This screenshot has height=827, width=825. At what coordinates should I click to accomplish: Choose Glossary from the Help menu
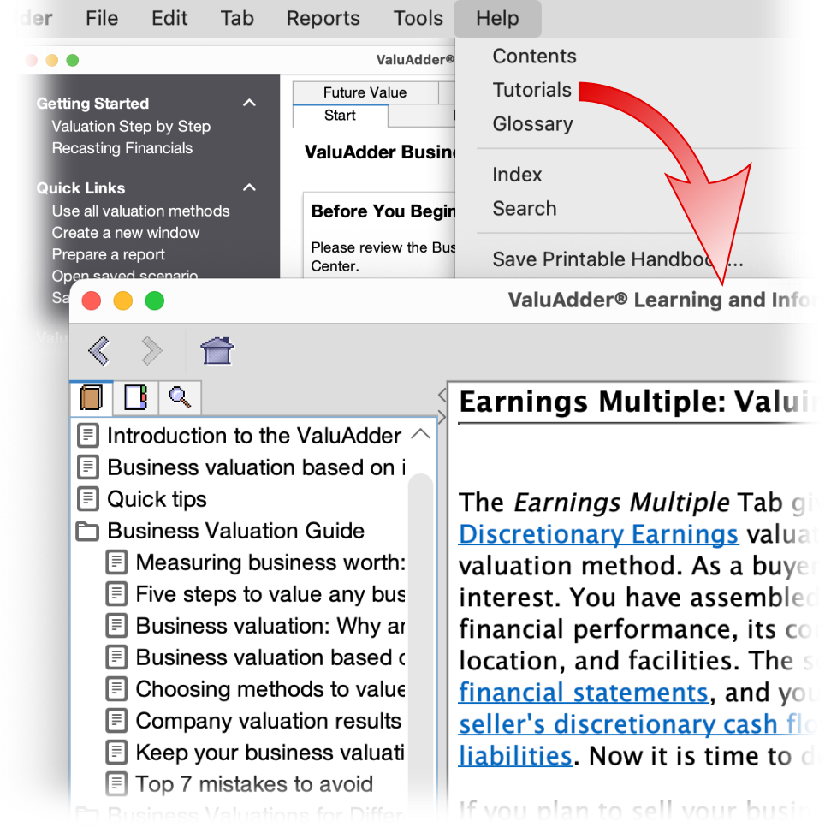coord(532,123)
